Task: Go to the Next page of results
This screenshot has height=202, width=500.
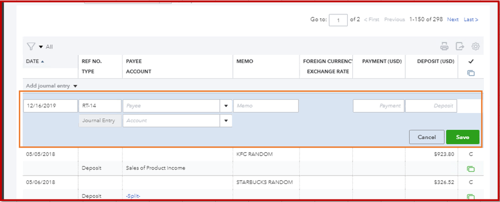Action: pos(452,19)
